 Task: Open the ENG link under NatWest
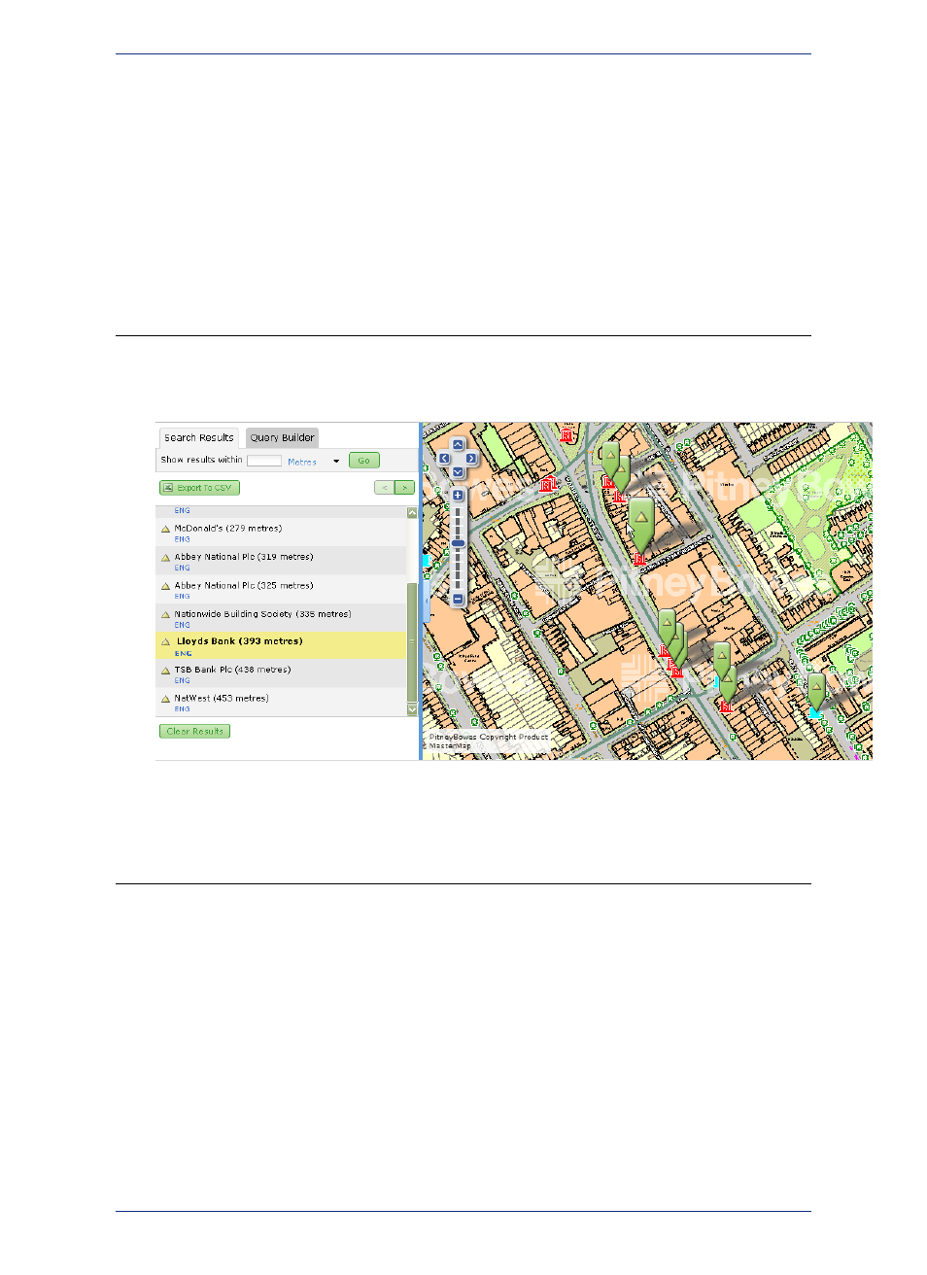[182, 709]
